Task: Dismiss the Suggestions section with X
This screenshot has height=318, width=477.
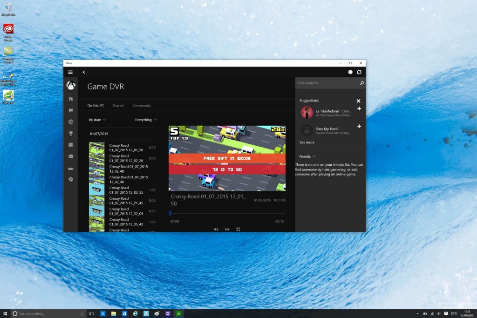Action: click(x=358, y=101)
